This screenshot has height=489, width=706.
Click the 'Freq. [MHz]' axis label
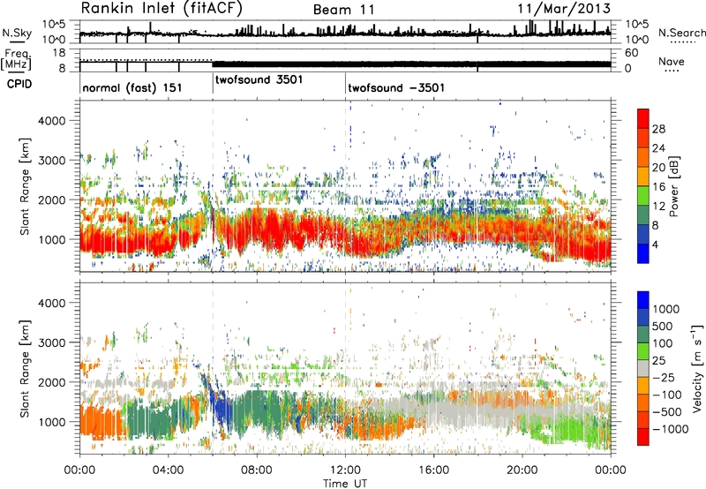click(x=16, y=60)
